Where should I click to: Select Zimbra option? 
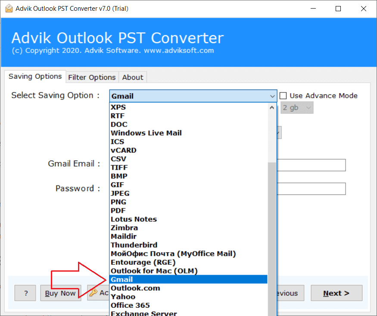[189, 228]
